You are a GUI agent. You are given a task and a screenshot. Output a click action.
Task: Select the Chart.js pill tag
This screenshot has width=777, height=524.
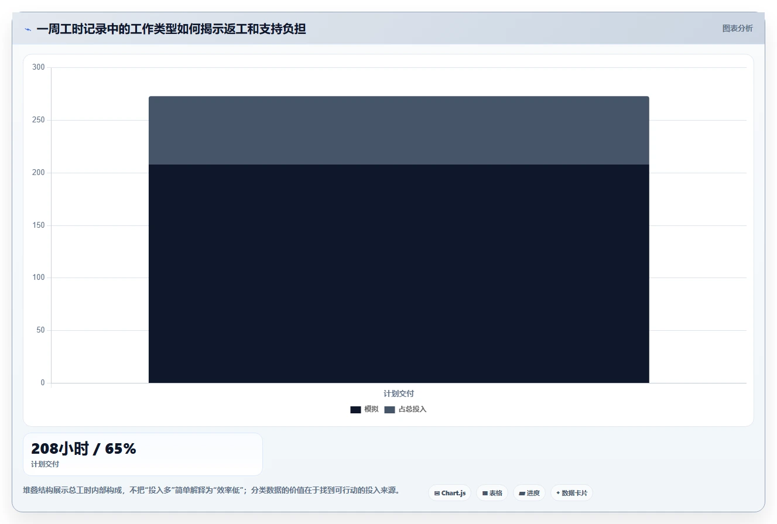click(450, 493)
